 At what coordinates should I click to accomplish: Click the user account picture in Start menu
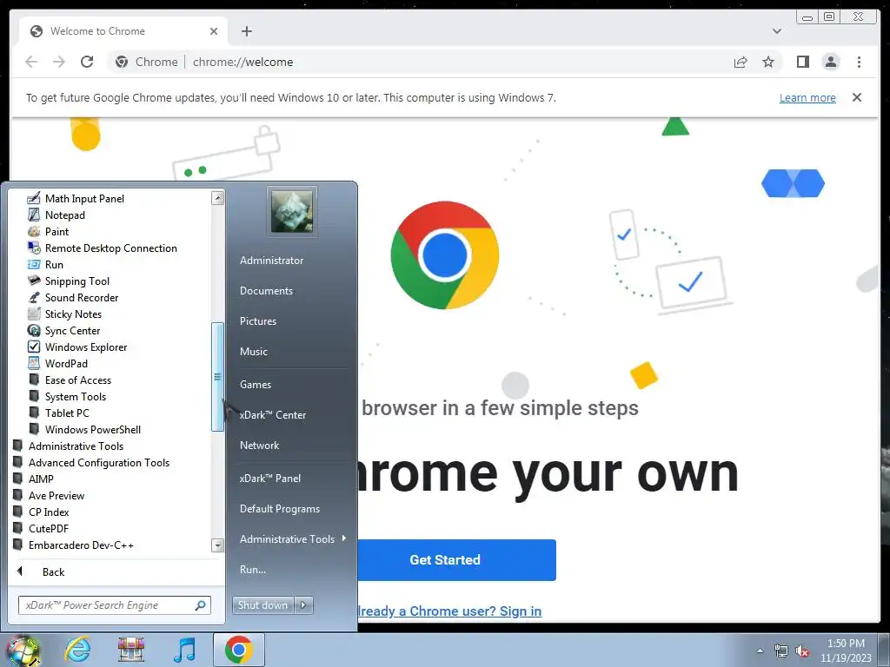292,212
